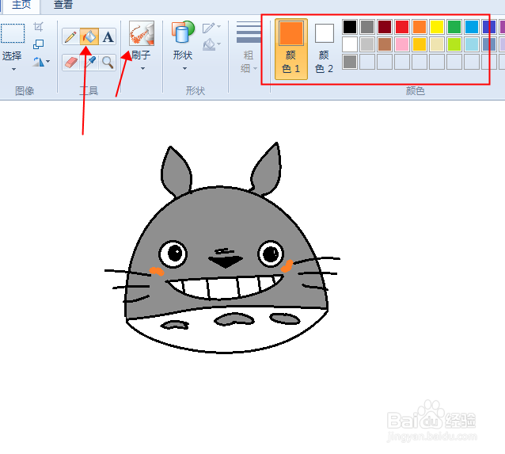Switch to the Home (主页) tab

click(21, 6)
